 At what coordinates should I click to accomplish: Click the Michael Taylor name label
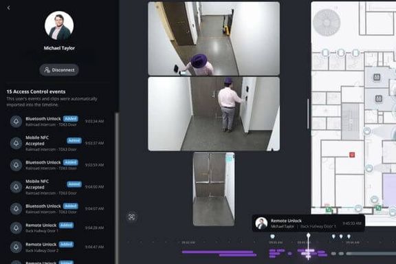(x=59, y=48)
